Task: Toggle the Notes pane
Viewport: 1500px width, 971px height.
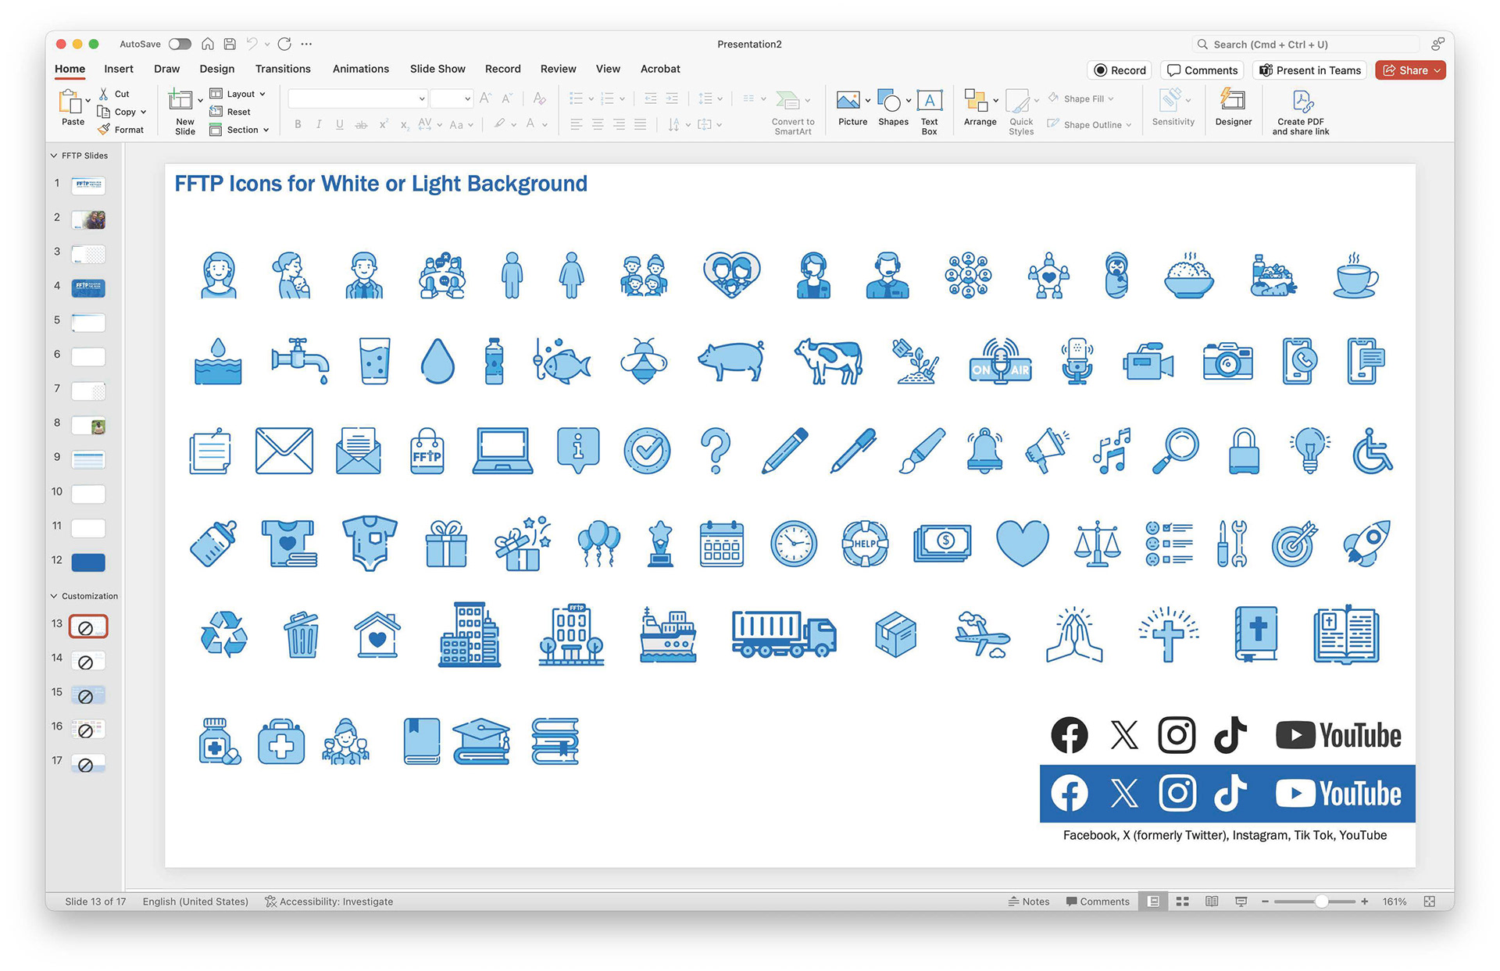Action: point(1029,901)
